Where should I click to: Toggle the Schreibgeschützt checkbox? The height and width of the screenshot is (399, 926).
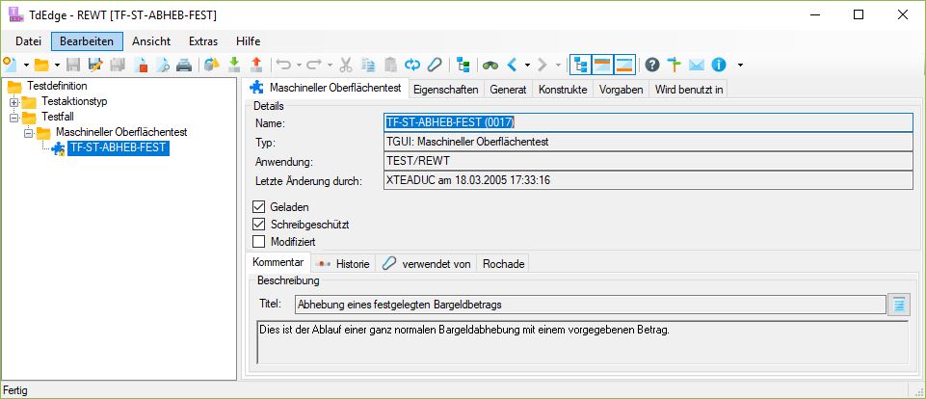[258, 224]
